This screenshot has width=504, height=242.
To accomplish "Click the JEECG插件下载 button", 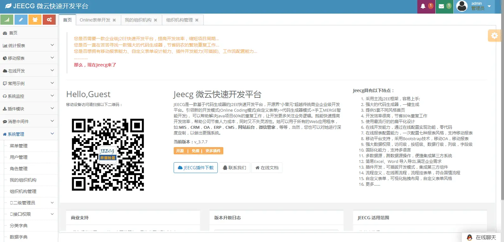I will click(x=196, y=168).
